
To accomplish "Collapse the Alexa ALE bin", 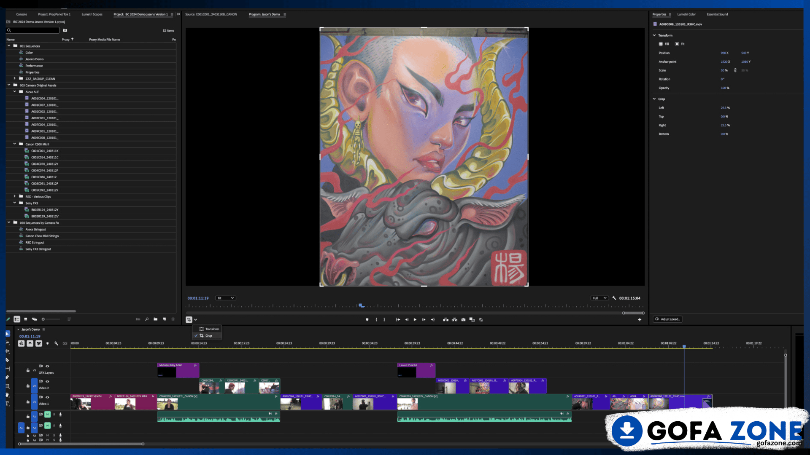I will 14,91.
